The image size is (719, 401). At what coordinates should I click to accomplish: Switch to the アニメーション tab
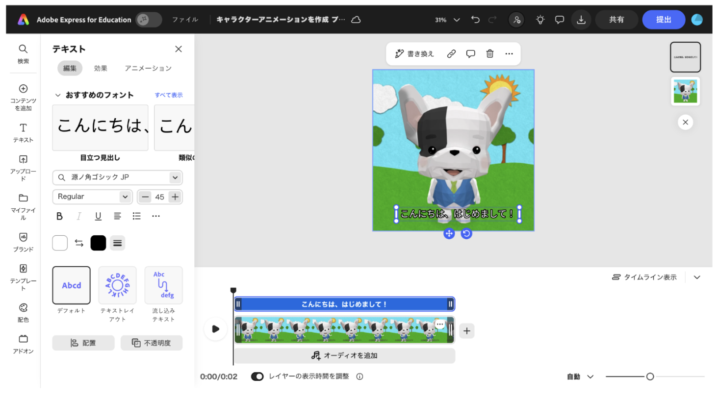[x=148, y=69]
